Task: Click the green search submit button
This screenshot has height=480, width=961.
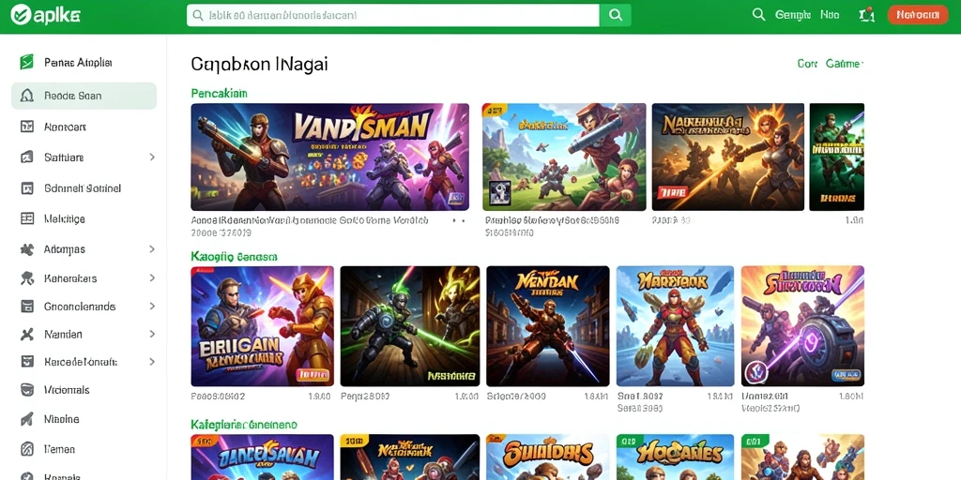Action: pyautogui.click(x=615, y=15)
